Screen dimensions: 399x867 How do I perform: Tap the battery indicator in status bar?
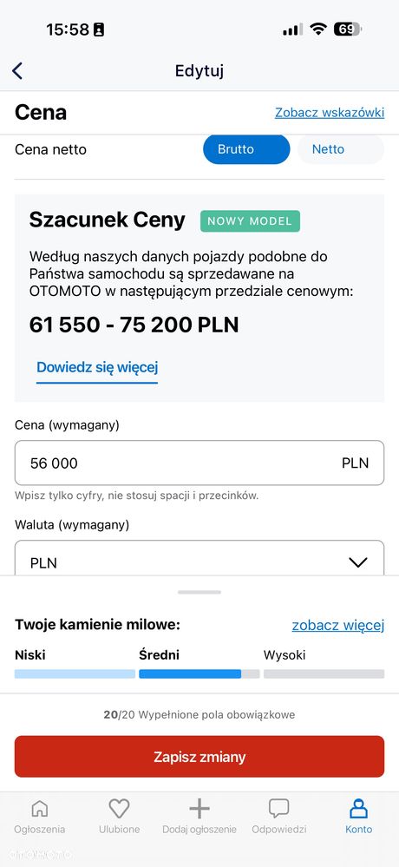[x=347, y=30]
